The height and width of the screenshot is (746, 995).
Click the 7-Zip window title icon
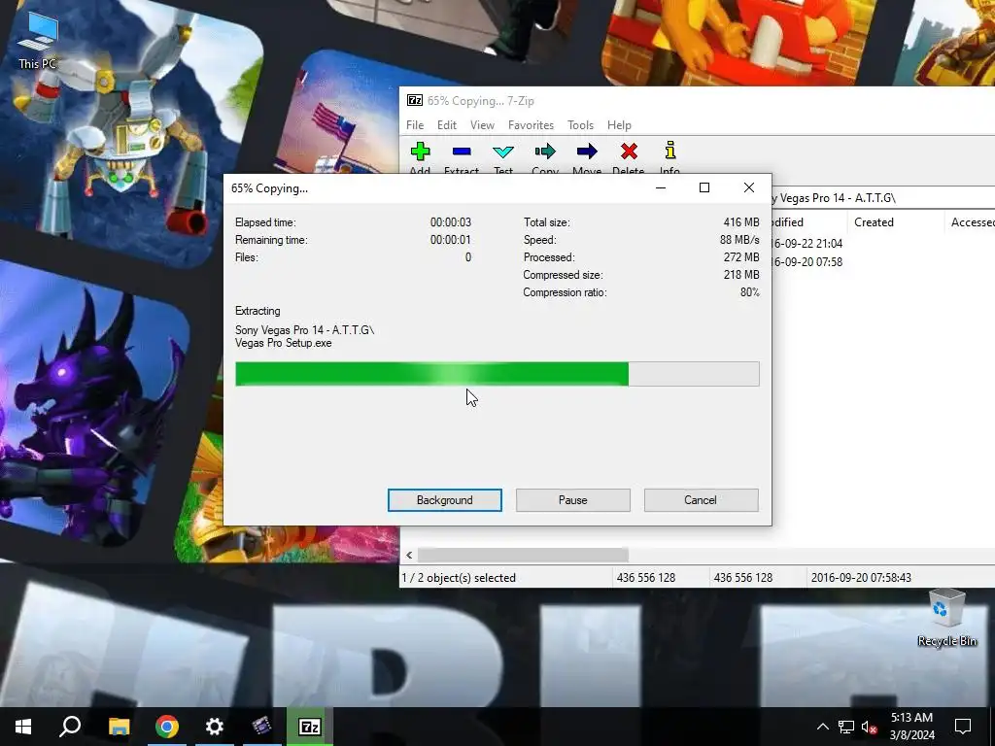click(x=414, y=100)
